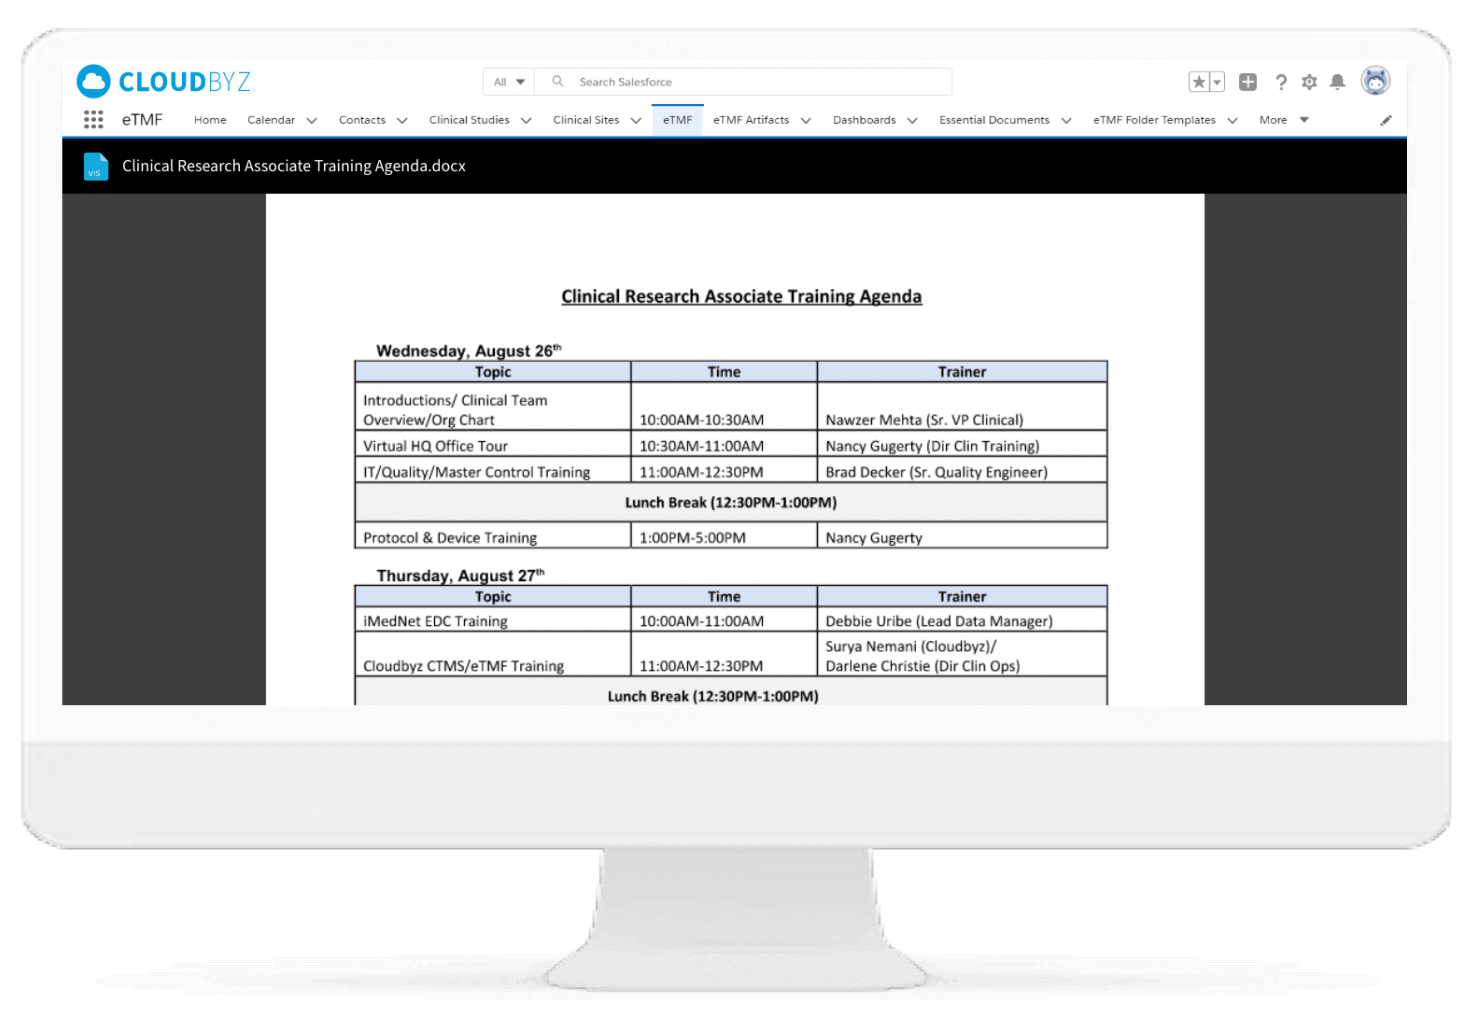Screen dimensions: 1477x1023
Task: Open the Setup gear icon
Action: click(x=1309, y=82)
